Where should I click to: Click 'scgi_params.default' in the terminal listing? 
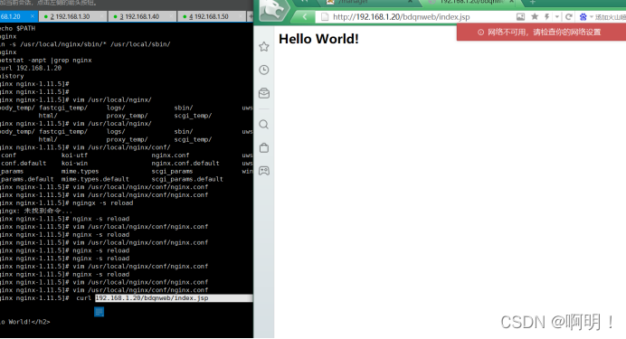[x=187, y=179]
